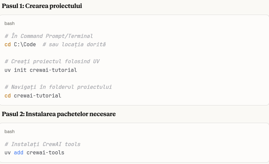Screen dimensions: 269x164
Task: Click the "Creați proiectul folosind UV" comment
Action: tap(52, 61)
